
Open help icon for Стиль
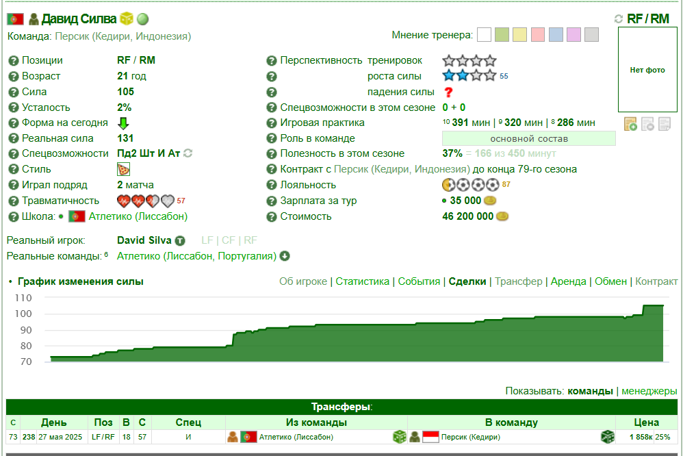14,169
